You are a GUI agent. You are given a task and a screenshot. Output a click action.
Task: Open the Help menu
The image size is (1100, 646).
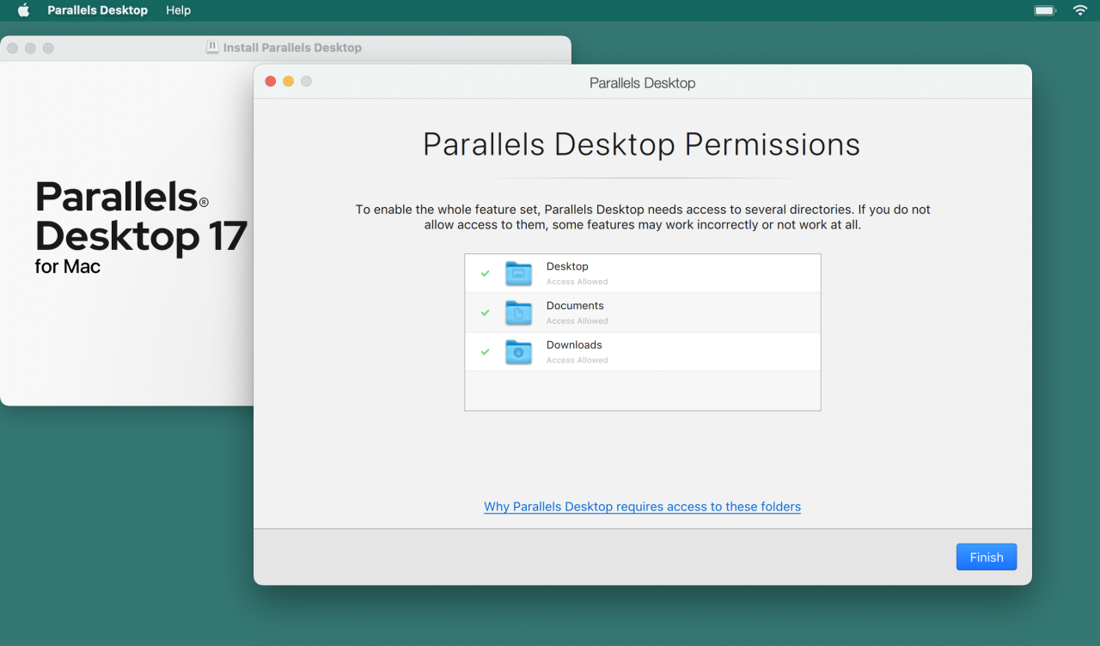(x=178, y=10)
